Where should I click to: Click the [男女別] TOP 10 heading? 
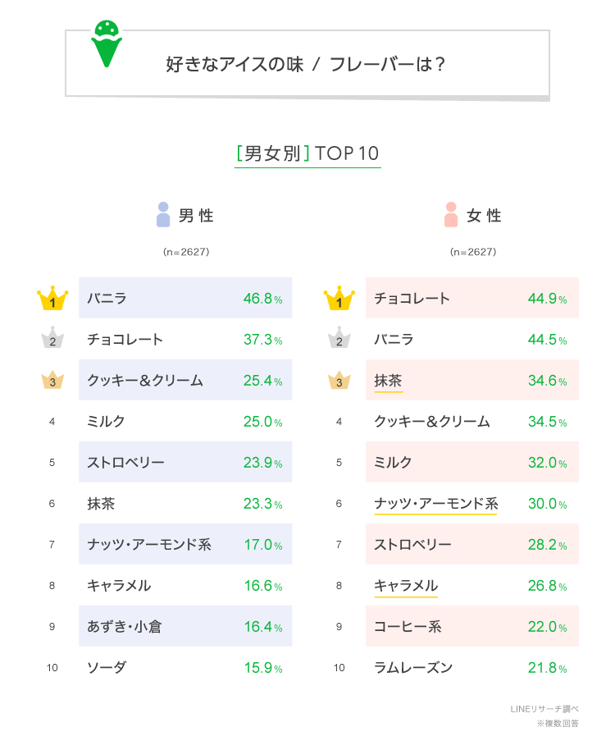[307, 153]
